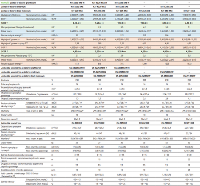Click 'Dodatkowa ilość czynnika gazowego' label
This screenshot has height=186, width=200.
pyautogui.click(x=17, y=170)
